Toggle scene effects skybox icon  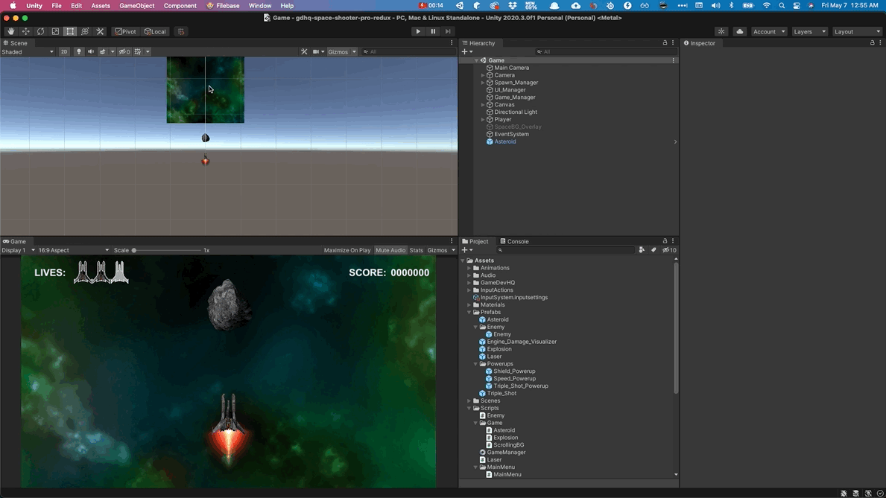pos(102,51)
